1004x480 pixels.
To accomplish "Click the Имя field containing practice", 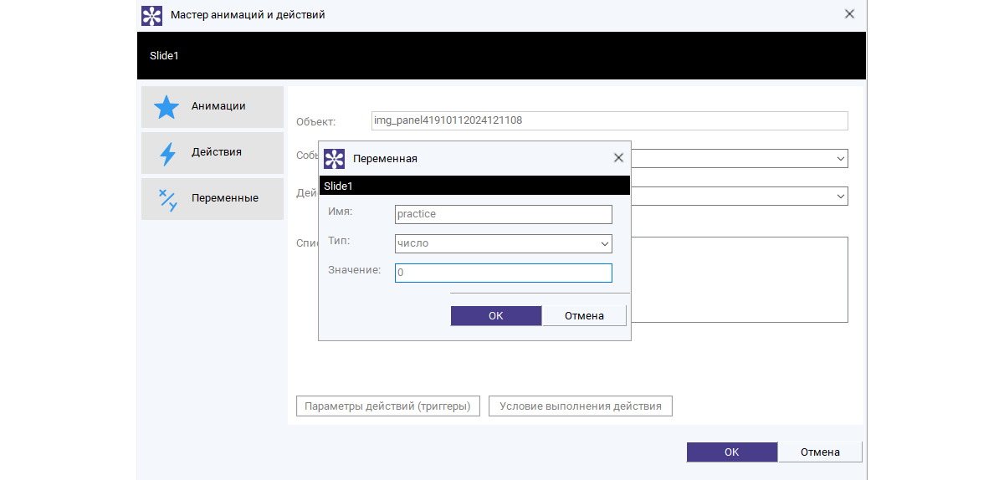I will coord(504,214).
